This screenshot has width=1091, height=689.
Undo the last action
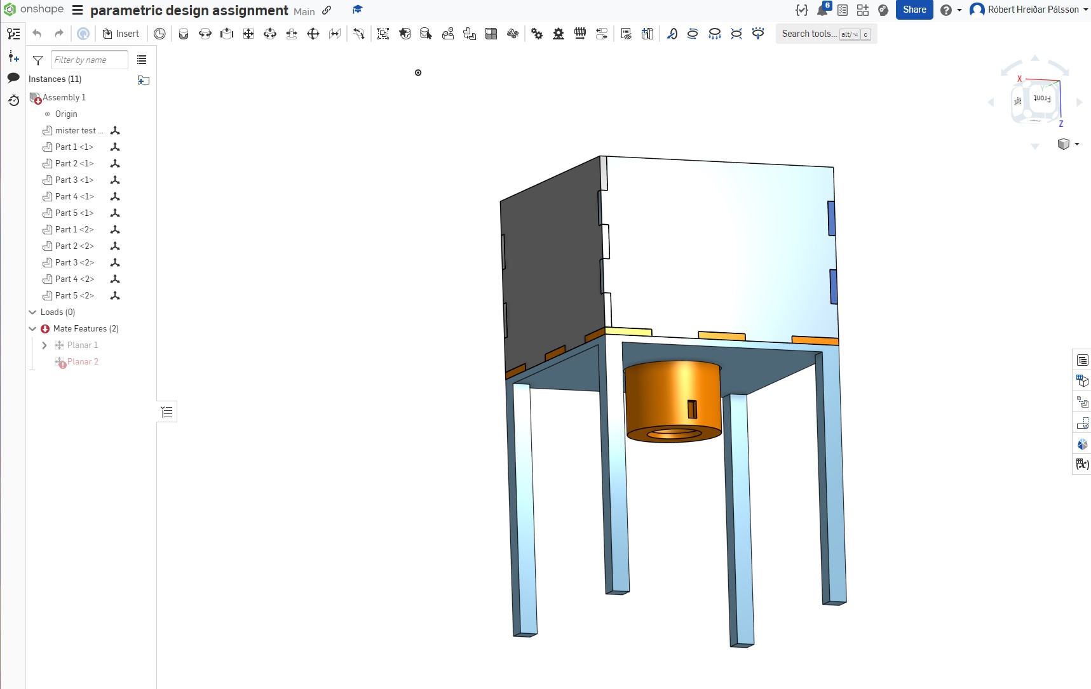37,34
